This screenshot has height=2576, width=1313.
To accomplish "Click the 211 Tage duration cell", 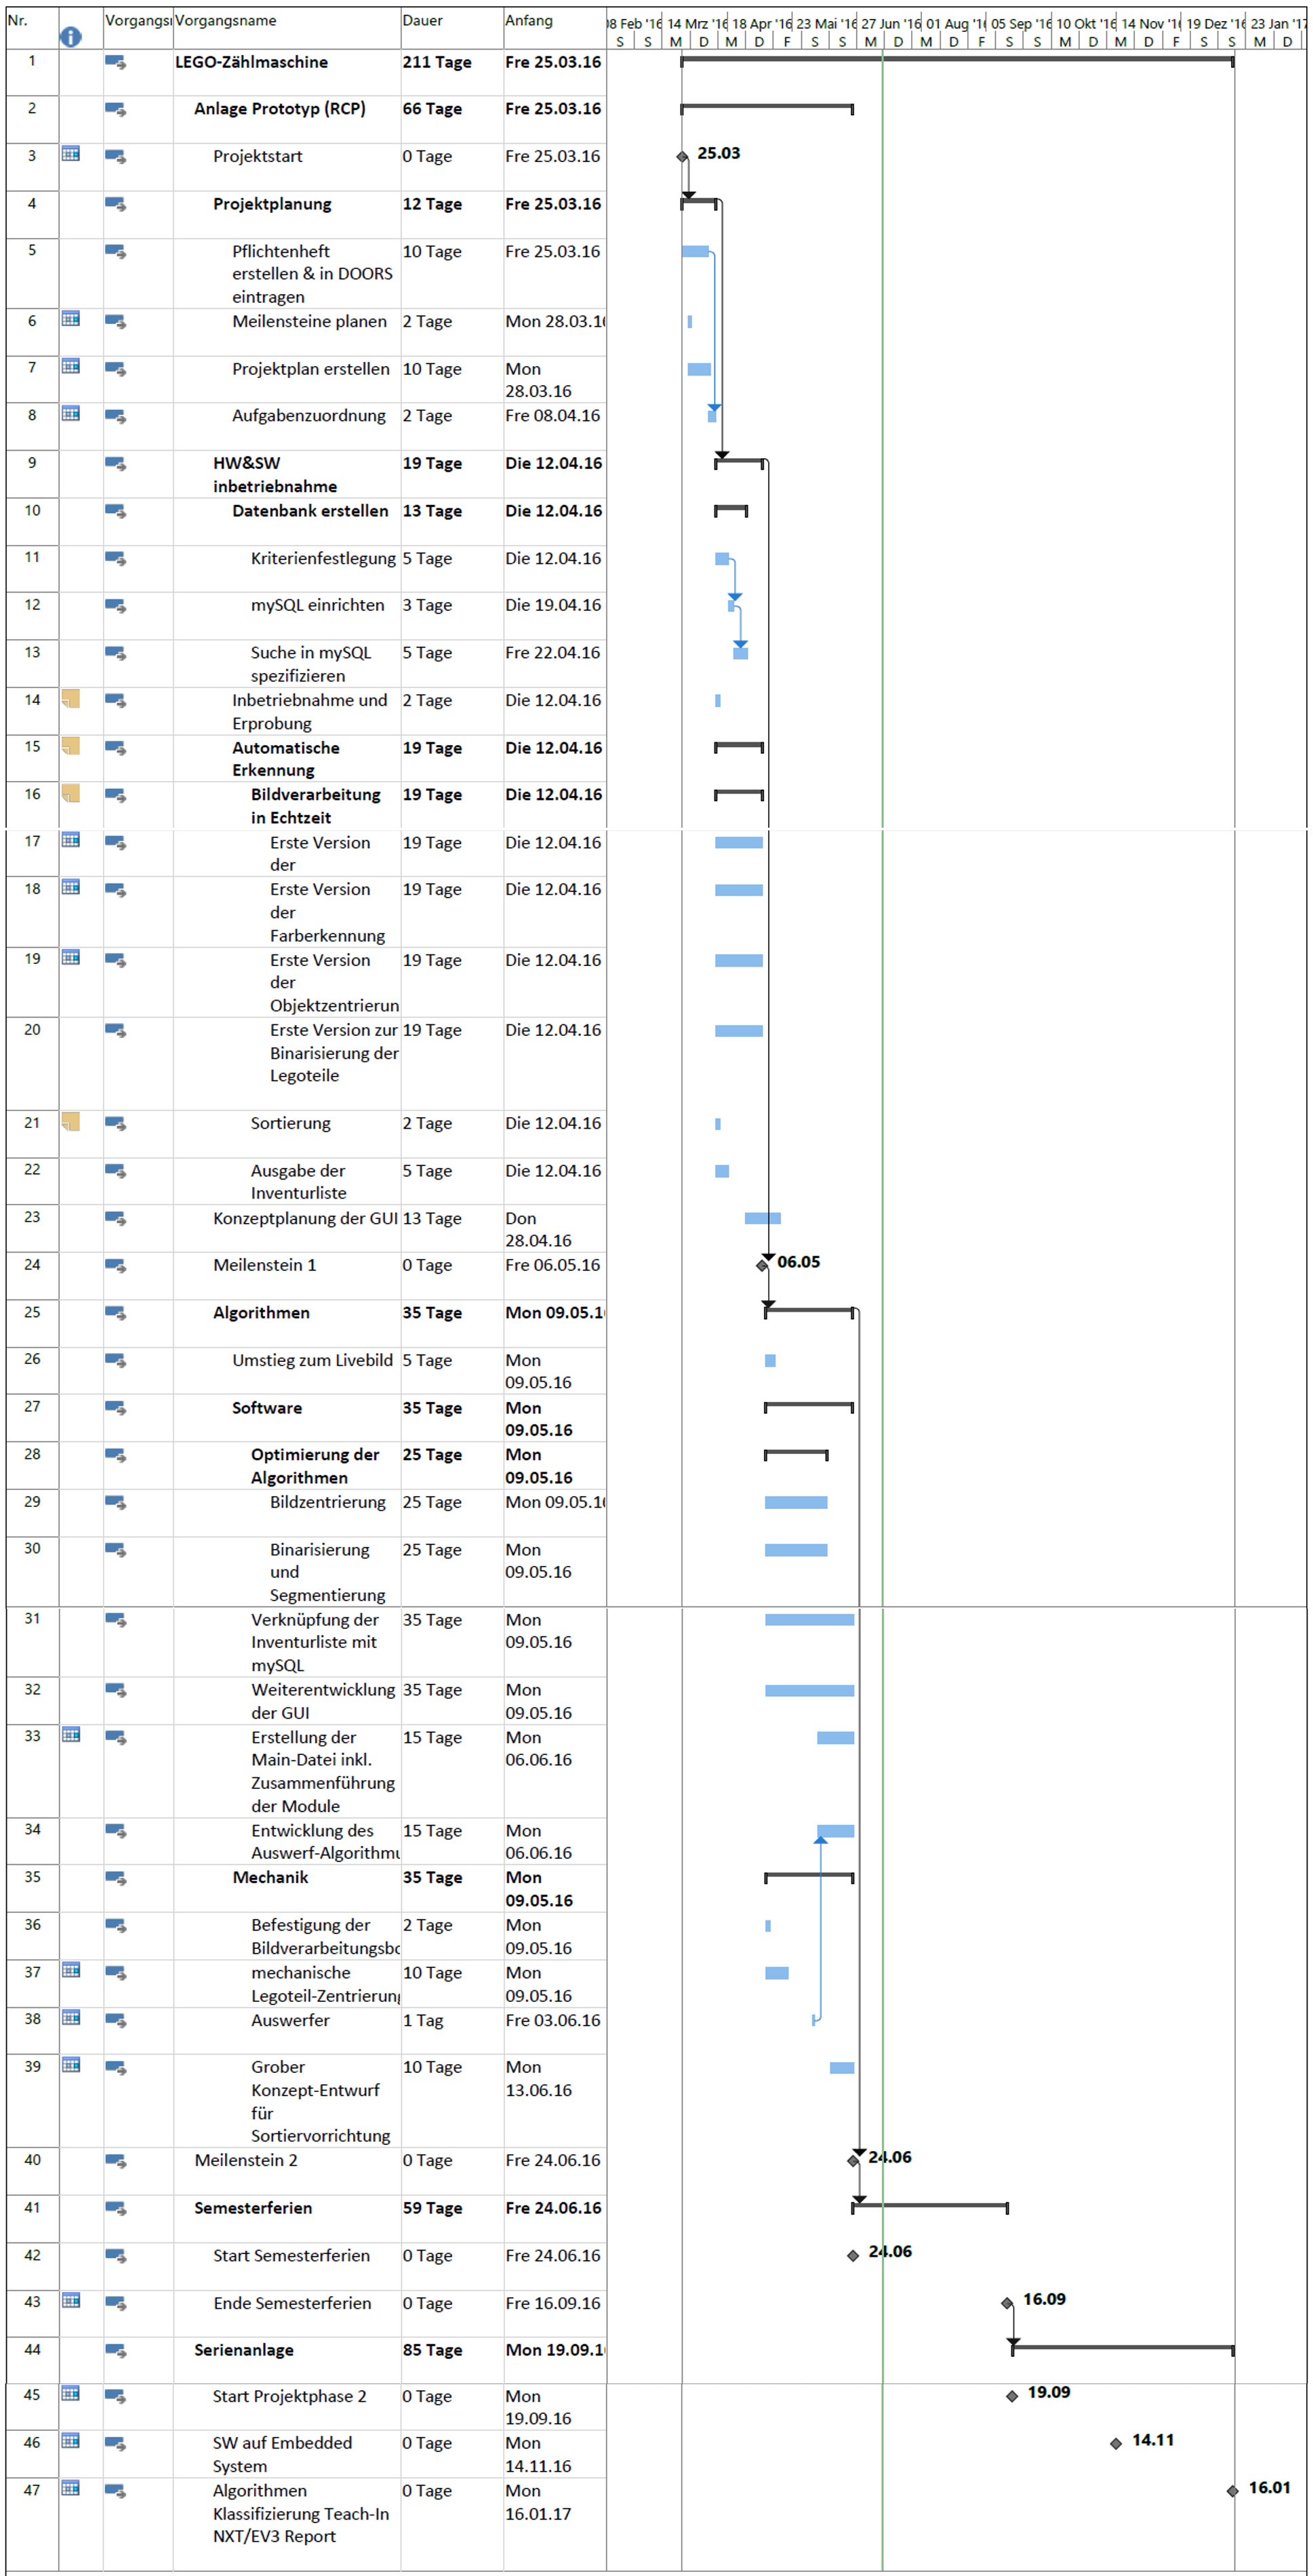I will (x=437, y=62).
